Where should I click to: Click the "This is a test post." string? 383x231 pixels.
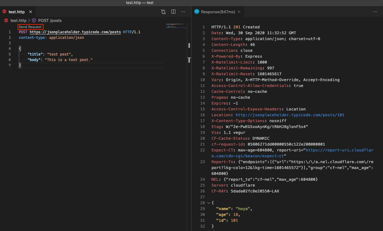click(x=69, y=60)
